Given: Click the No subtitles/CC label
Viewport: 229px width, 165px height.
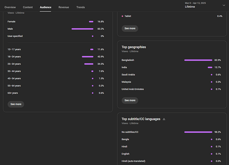Looking at the screenshot, I should [130, 132].
